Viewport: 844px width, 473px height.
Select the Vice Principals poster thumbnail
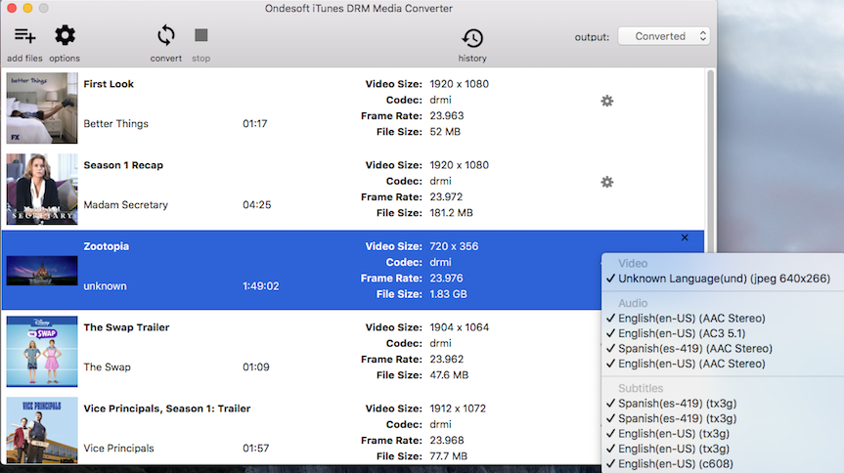click(x=42, y=431)
